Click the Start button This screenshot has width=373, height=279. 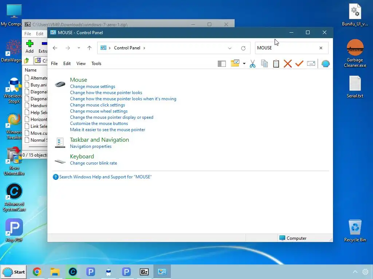13,272
